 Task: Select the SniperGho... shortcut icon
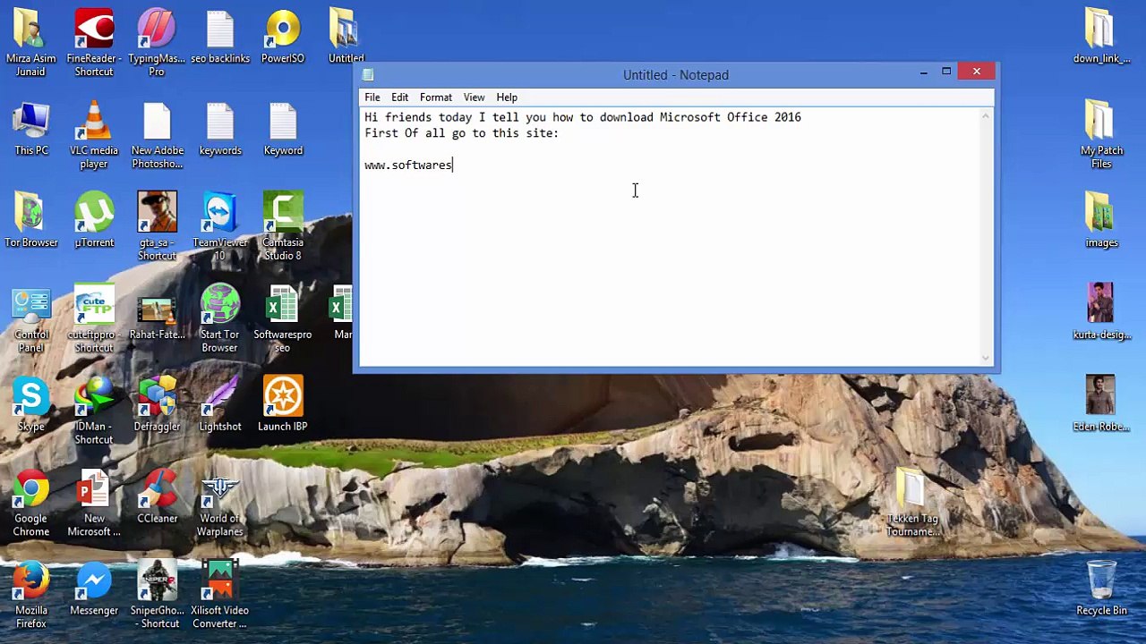click(x=157, y=596)
